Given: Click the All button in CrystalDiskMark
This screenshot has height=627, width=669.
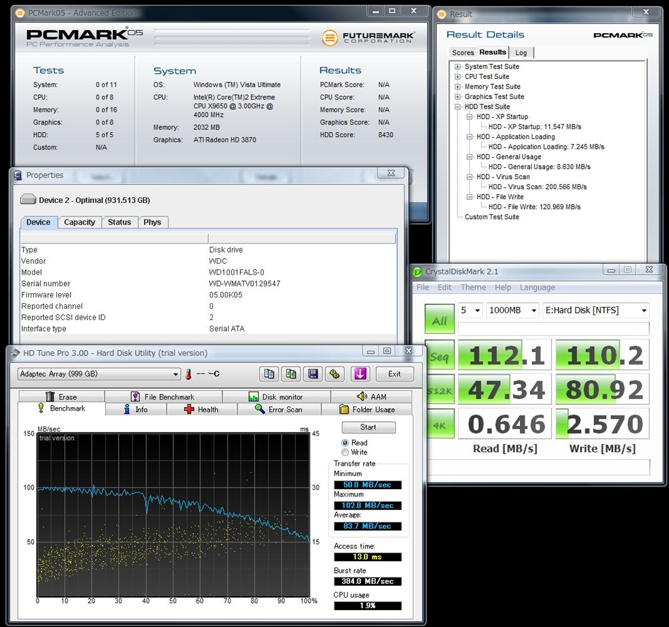Looking at the screenshot, I should click(440, 319).
